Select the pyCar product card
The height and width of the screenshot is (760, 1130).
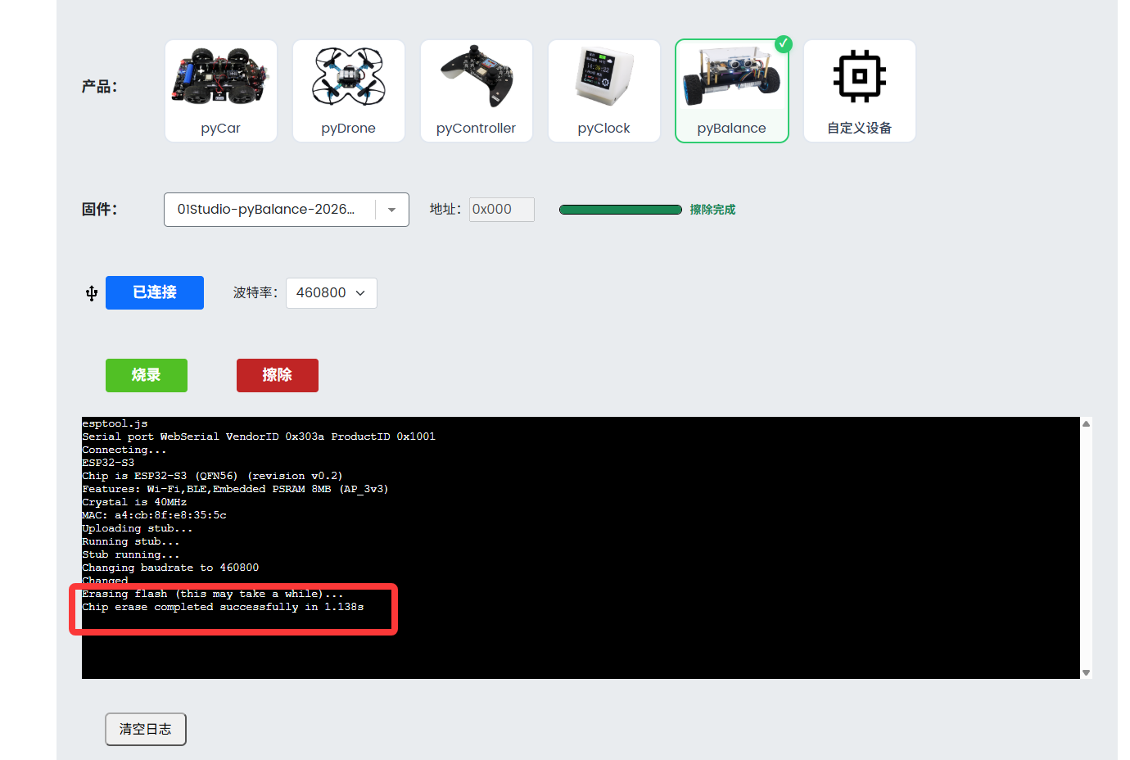pos(221,91)
